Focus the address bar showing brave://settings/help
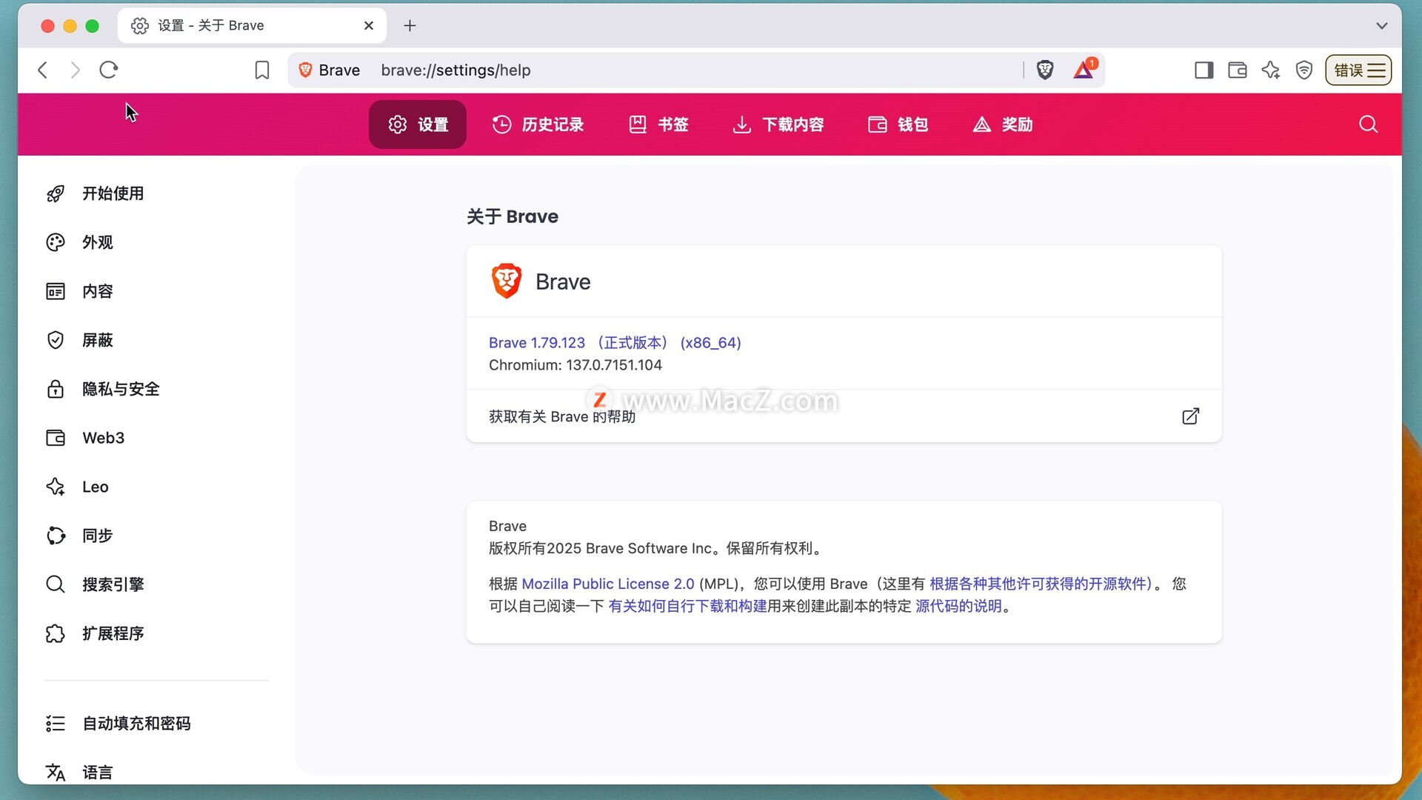Image resolution: width=1422 pixels, height=800 pixels. 696,70
